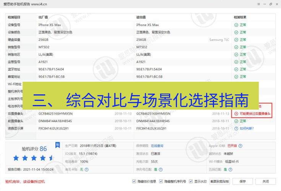The width and height of the screenshot is (281, 191).
Task: Toggle the 隐藏整机序列号 checkbox
Action: 161,181
